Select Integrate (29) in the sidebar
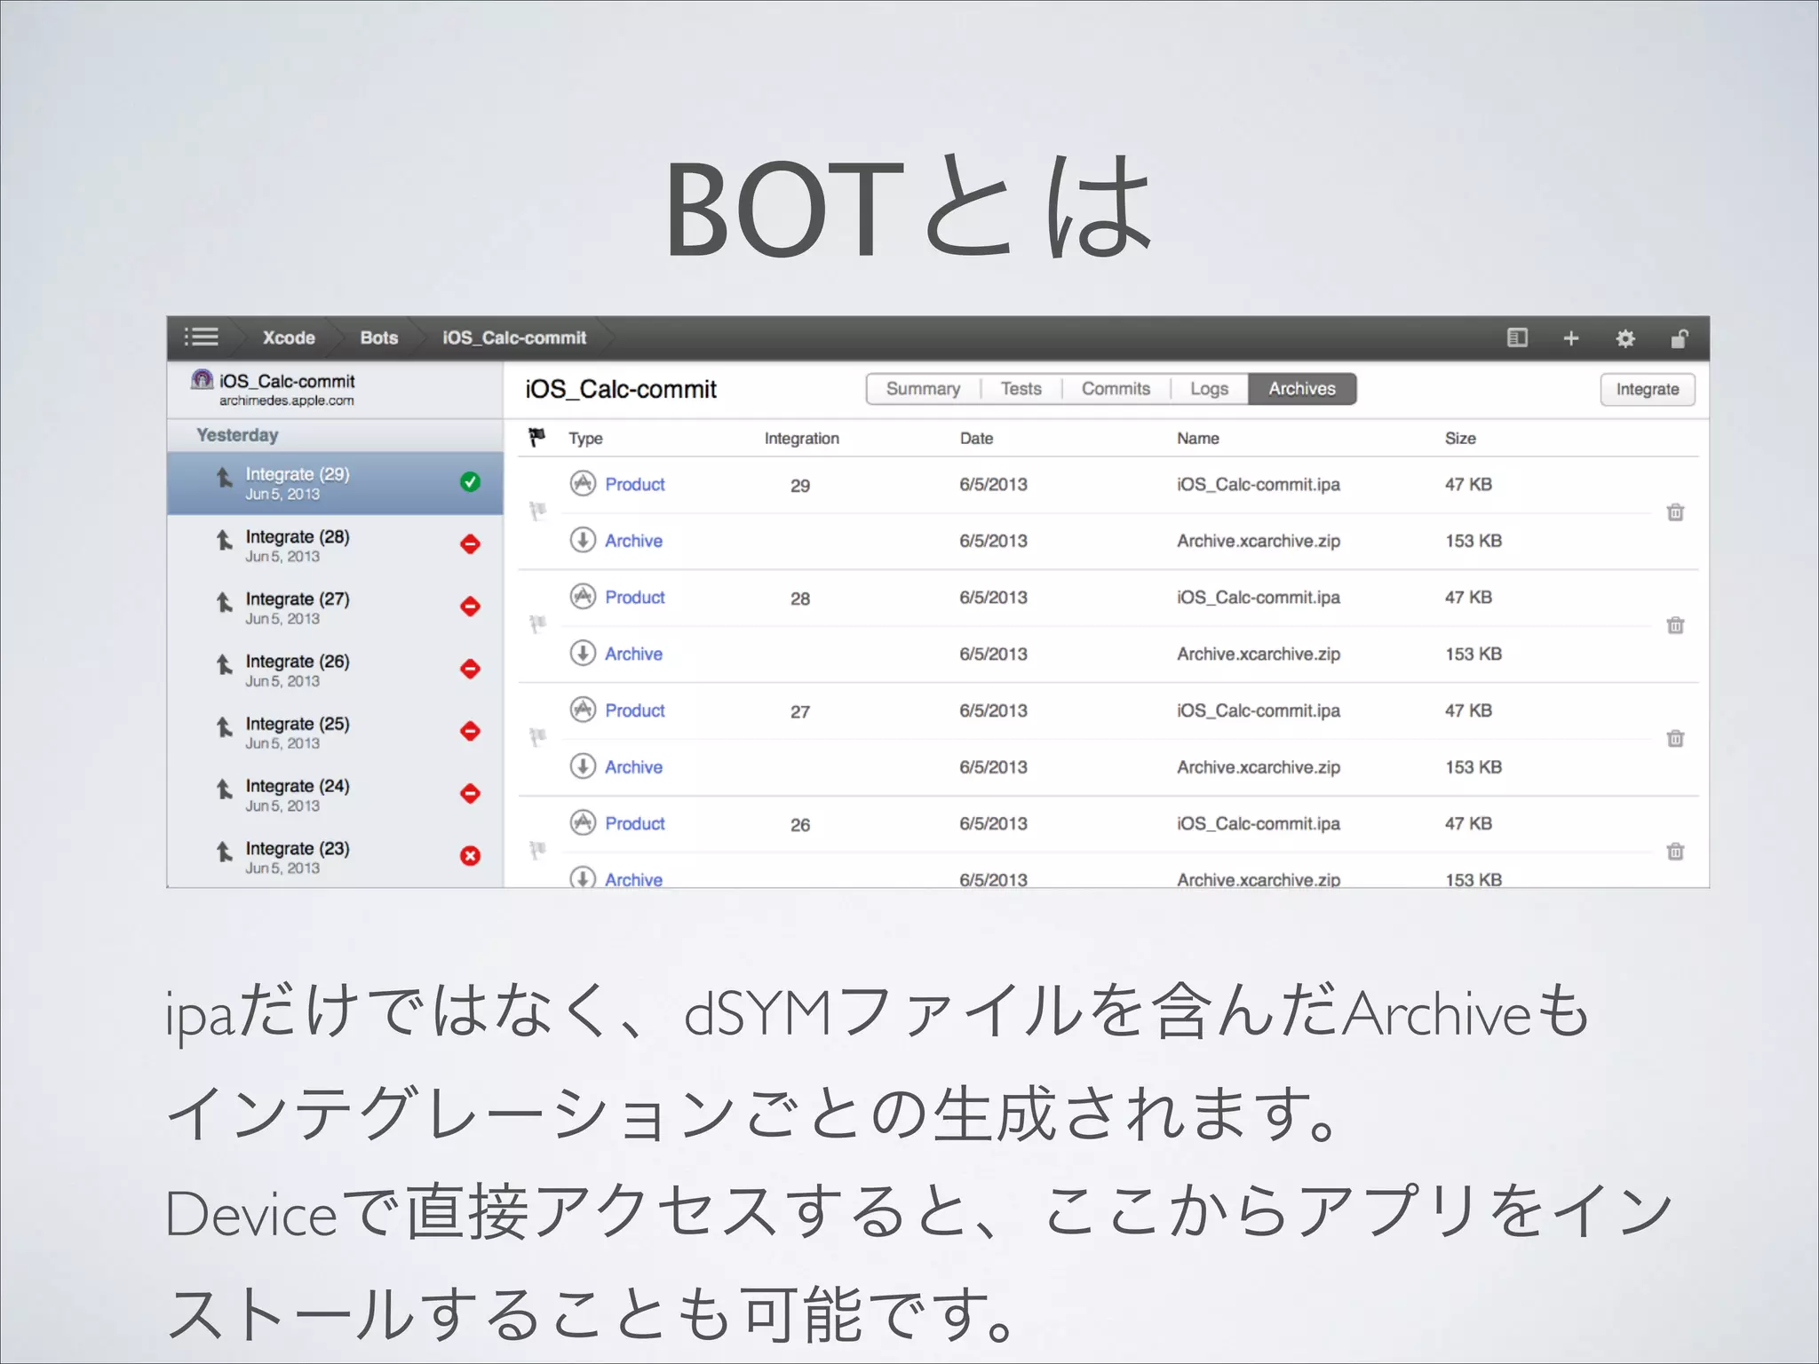 pyautogui.click(x=335, y=483)
